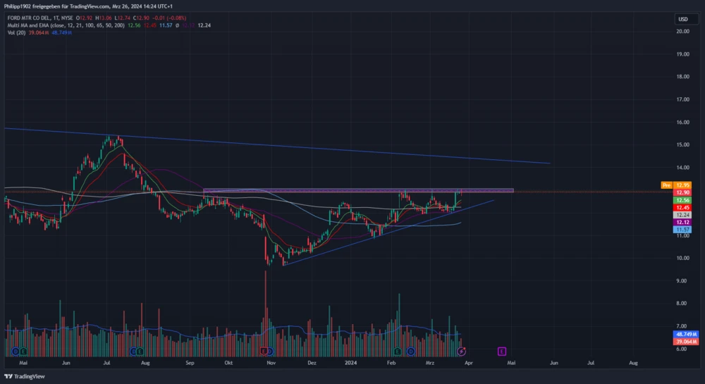Image resolution: width=705 pixels, height=384 pixels.
Task: Click the purple upcoming earnings marker in April
Action: 502,350
